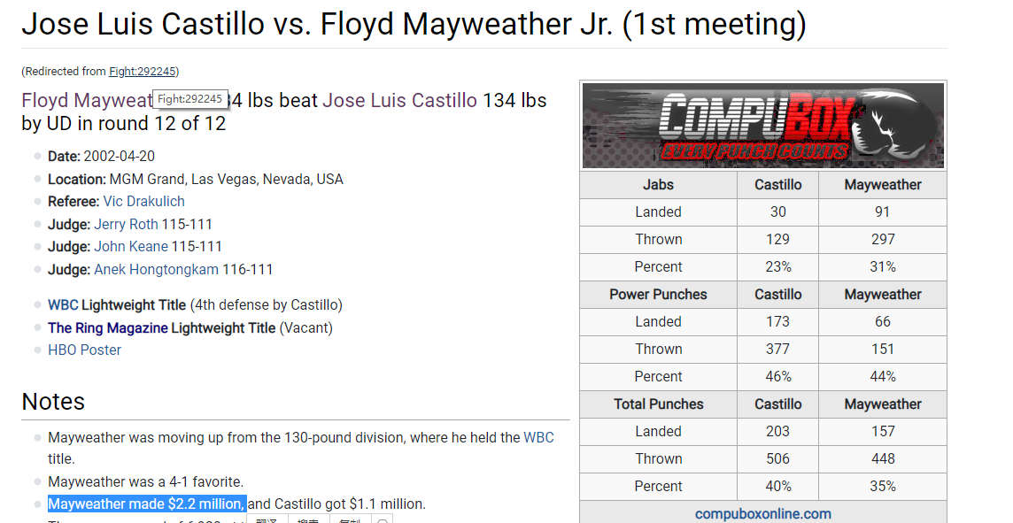The image size is (1013, 523).
Task: Click the Notes section heading
Action: tap(53, 402)
